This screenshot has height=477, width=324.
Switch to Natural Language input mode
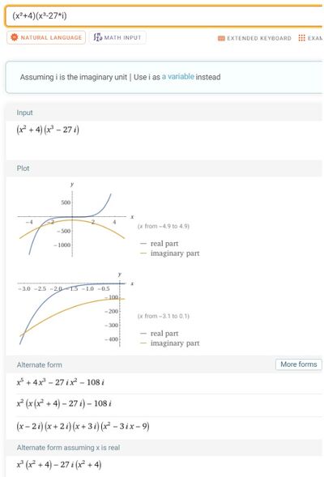(x=46, y=37)
